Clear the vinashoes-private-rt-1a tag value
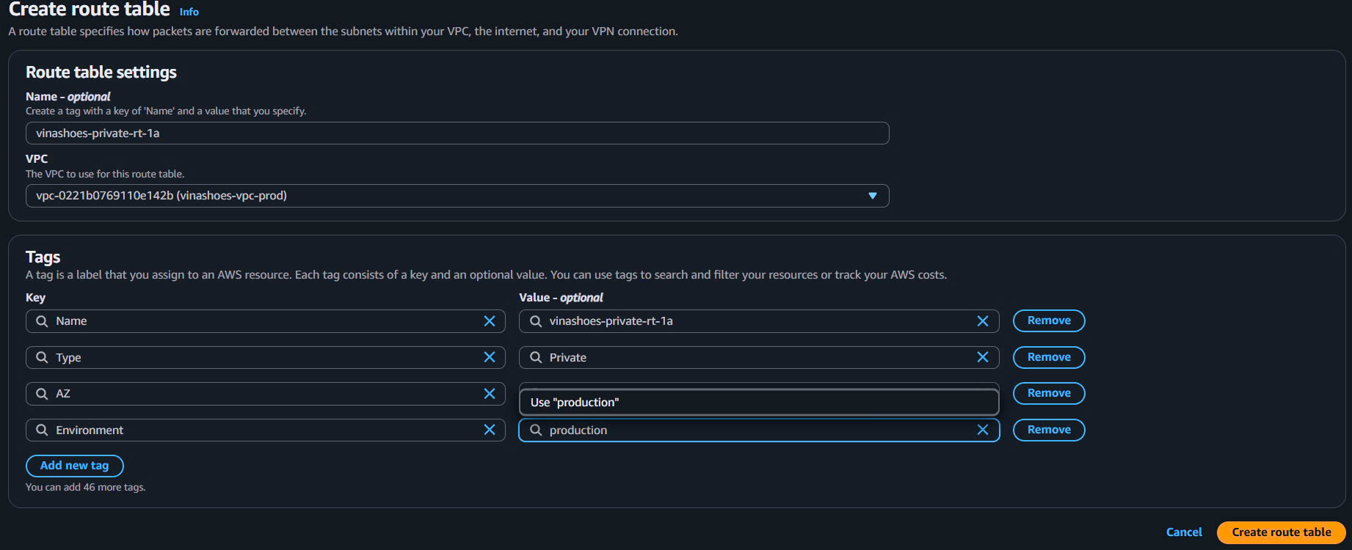Screen dimensions: 1352x550 click(x=983, y=321)
